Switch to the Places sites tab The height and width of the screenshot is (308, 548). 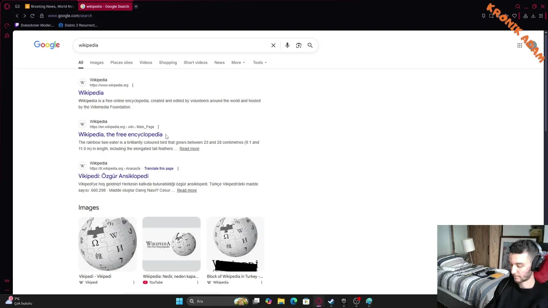click(x=122, y=62)
